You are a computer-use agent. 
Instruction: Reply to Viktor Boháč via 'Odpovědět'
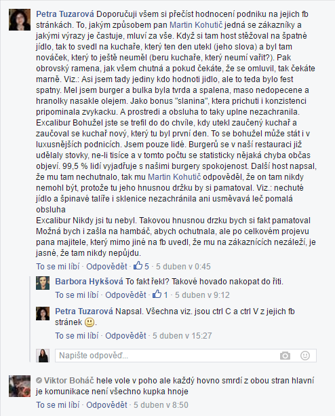point(107,405)
